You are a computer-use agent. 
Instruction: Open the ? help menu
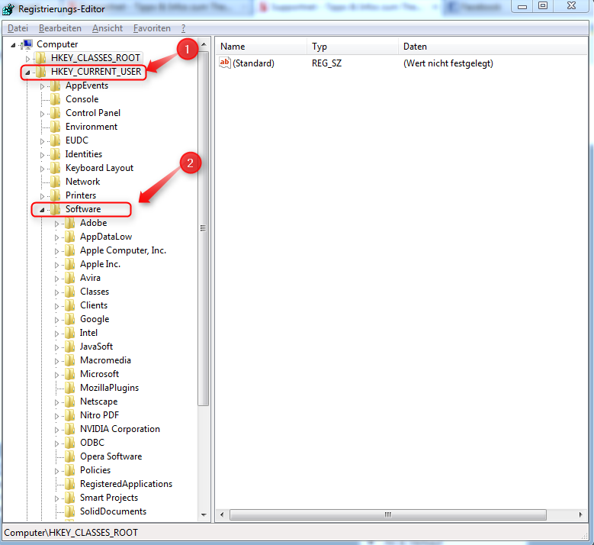183,28
